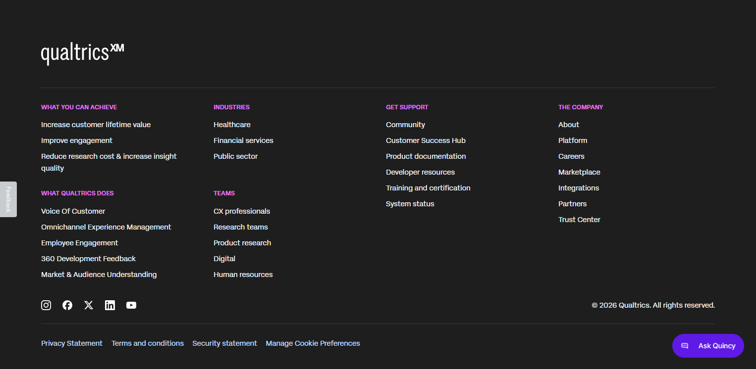Check System status link
Viewport: 756px width, 369px height.
410,204
